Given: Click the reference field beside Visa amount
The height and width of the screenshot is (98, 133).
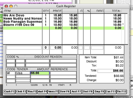Looking at the screenshot, I should (63, 73).
